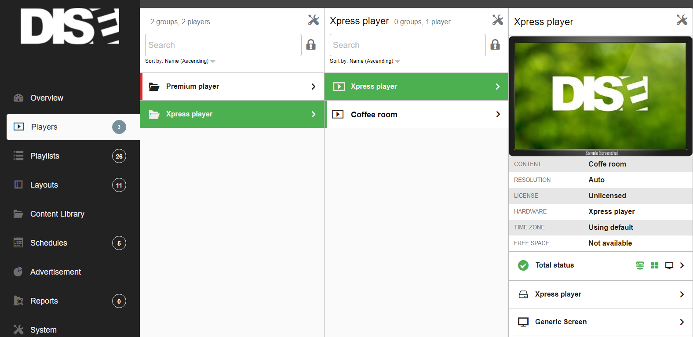Screen dimensions: 693x337
Task: Click the drive icon beside Xpress player hardware
Action: (x=523, y=294)
